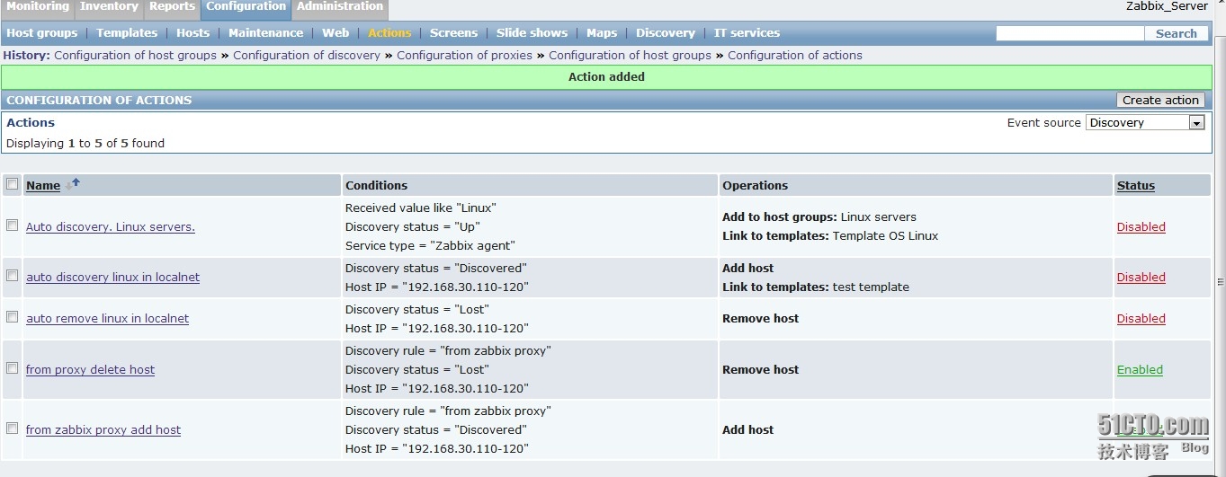Viewport: 1226px width, 477px height.
Task: Click the Create action button
Action: [1160, 100]
